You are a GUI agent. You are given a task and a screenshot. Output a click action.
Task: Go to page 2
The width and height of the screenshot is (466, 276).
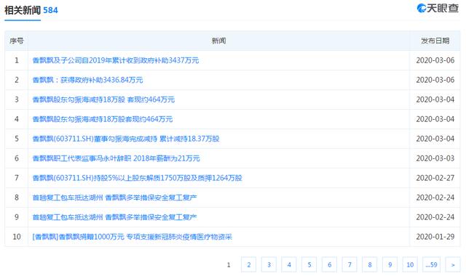[249, 264]
